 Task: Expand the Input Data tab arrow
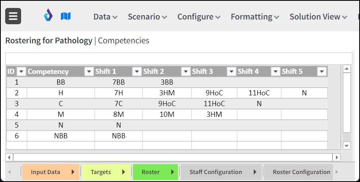(x=73, y=172)
